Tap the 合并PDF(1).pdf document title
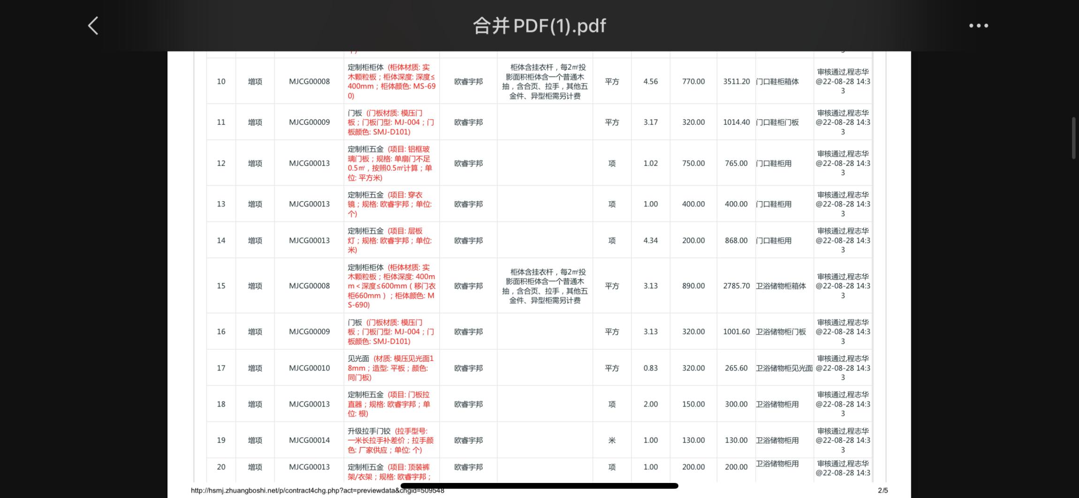Screen dimensions: 1079x498 point(539,26)
